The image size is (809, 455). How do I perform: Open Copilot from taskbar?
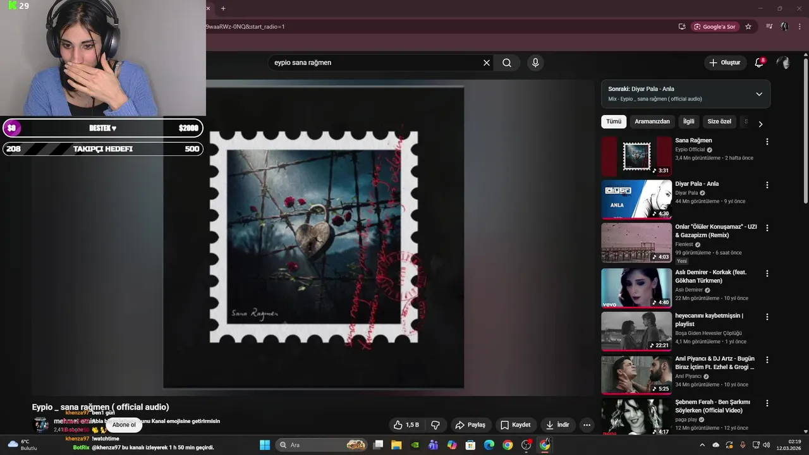click(x=452, y=445)
